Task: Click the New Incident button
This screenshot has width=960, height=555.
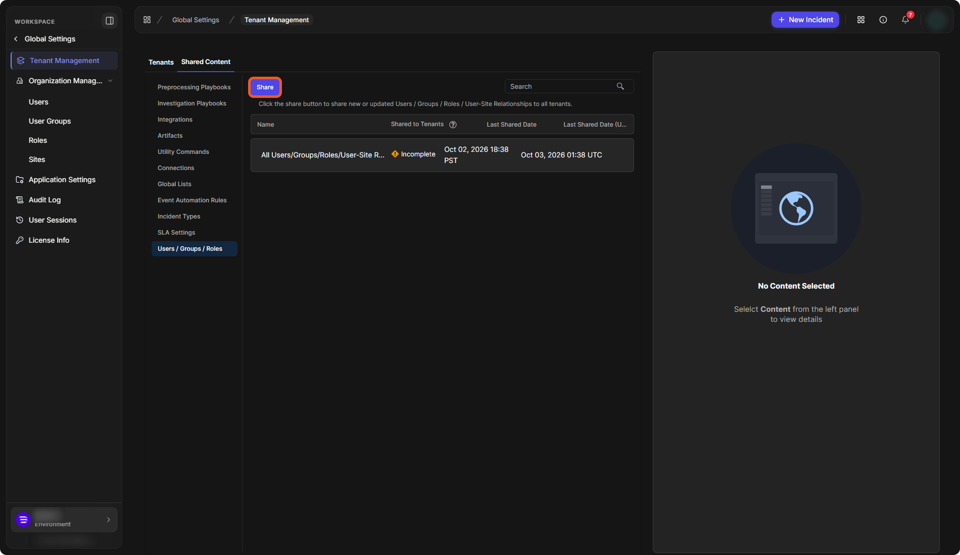Action: coord(805,20)
